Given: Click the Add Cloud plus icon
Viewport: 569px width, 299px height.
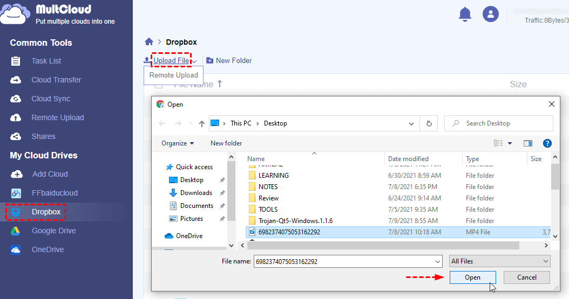Looking at the screenshot, I should (16, 174).
